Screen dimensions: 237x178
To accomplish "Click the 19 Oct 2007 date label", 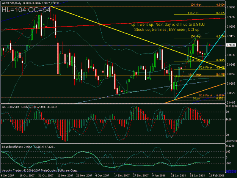I will click(27, 175).
